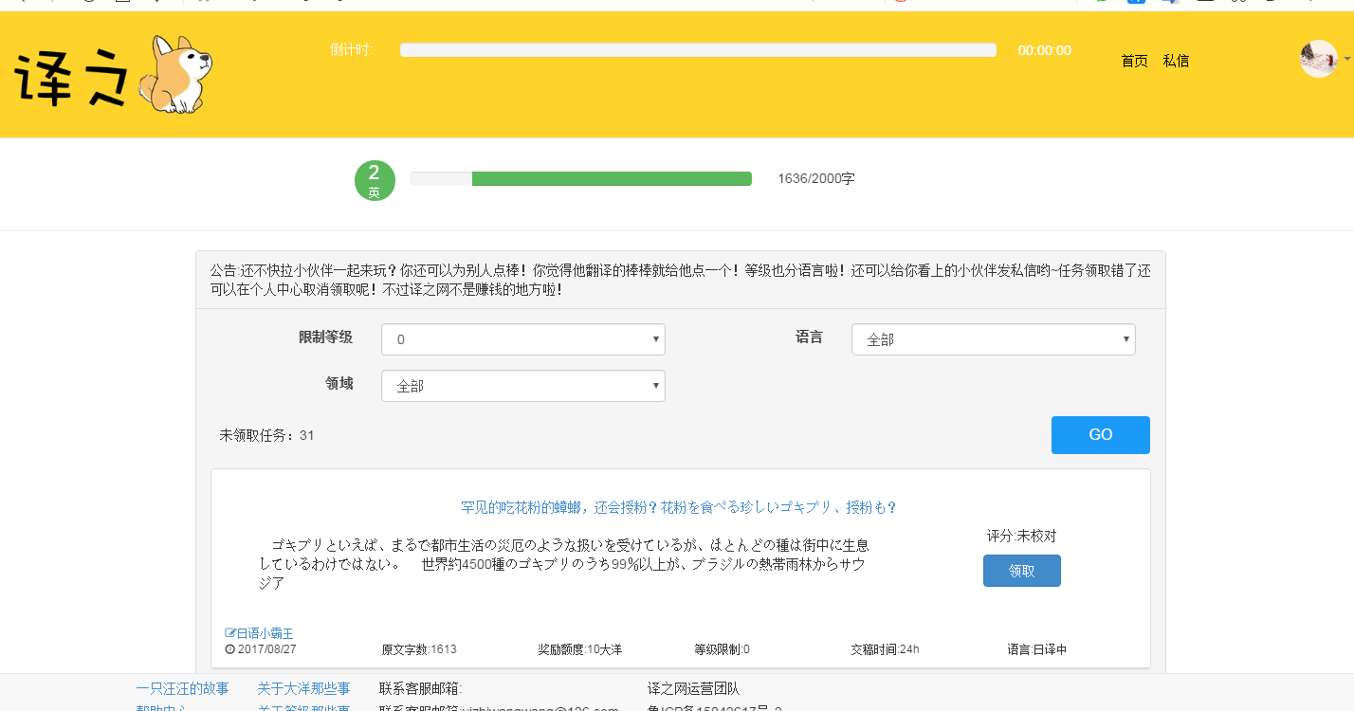Click 领取 to claim the task
The height and width of the screenshot is (711, 1354).
1022,571
